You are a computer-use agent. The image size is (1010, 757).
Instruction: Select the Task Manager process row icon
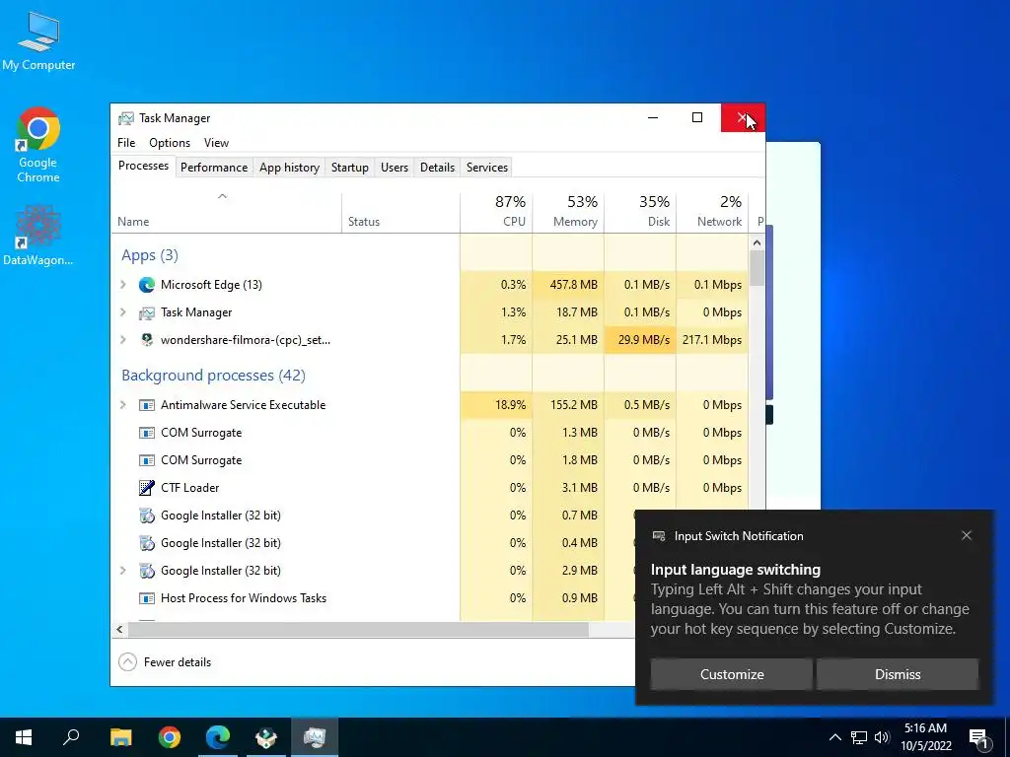click(147, 312)
